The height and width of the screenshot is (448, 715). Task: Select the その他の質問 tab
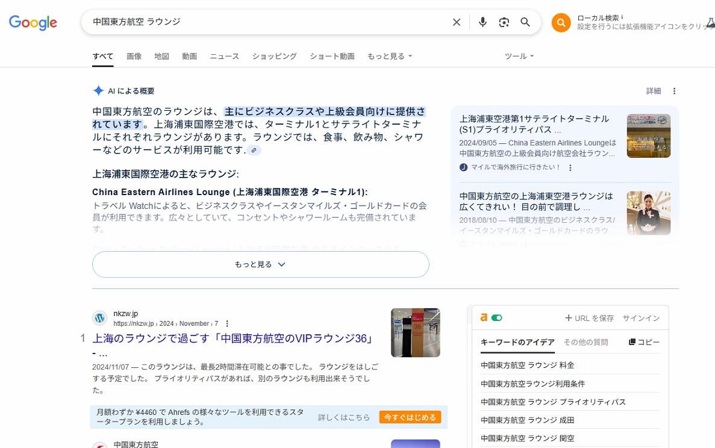pos(585,342)
